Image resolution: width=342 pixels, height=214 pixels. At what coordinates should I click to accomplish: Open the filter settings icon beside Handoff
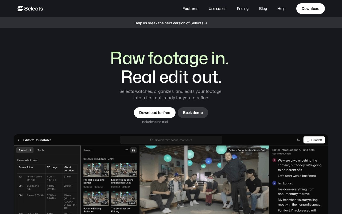[x=298, y=140]
